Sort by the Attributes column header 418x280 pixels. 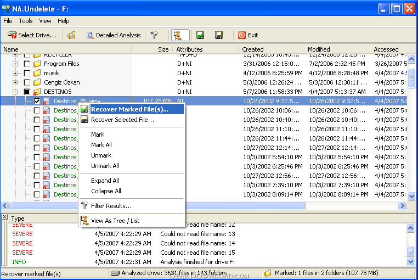coord(206,49)
